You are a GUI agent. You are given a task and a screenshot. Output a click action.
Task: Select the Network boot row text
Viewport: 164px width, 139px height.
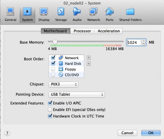tap(72, 58)
